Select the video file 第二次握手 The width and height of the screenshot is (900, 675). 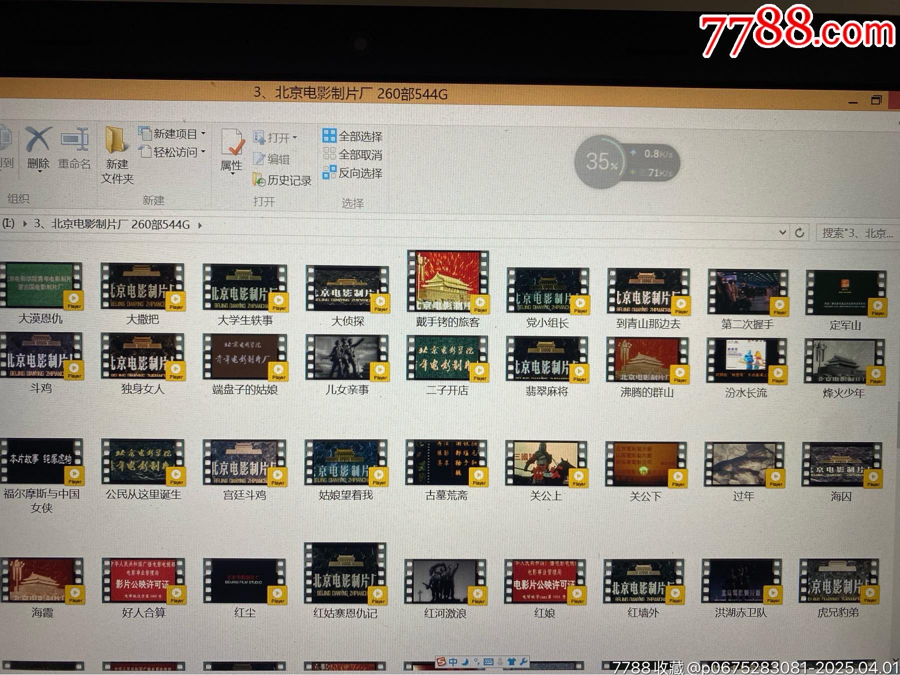(747, 300)
